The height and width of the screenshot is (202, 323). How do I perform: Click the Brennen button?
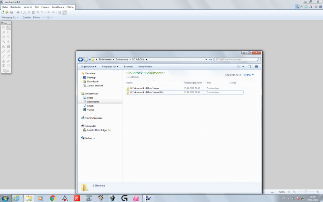pos(128,67)
